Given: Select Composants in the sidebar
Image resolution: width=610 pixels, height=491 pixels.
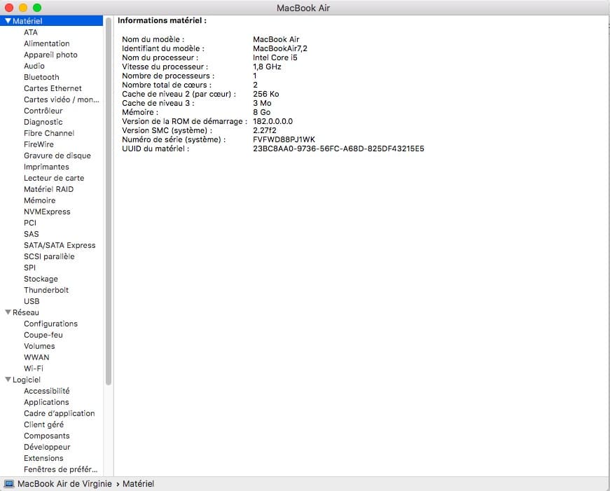Looking at the screenshot, I should click(47, 436).
